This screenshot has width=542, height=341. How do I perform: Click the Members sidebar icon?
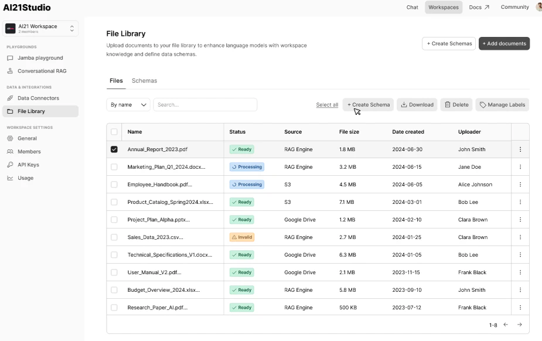click(x=10, y=151)
